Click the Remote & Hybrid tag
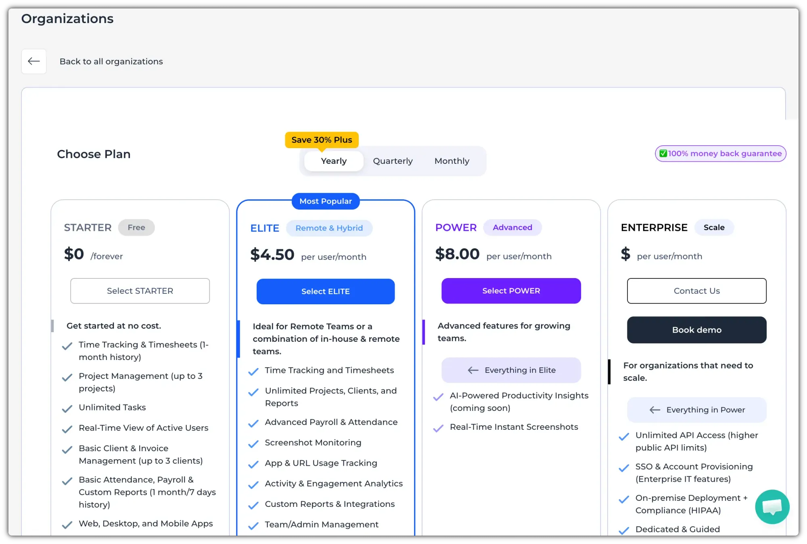 (329, 228)
